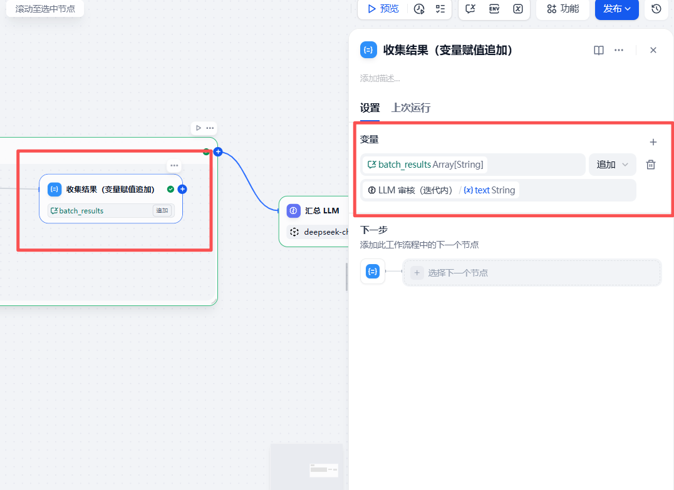Open 收集结果 node's ellipsis menu on canvas
This screenshot has height=490, width=674.
174,165
